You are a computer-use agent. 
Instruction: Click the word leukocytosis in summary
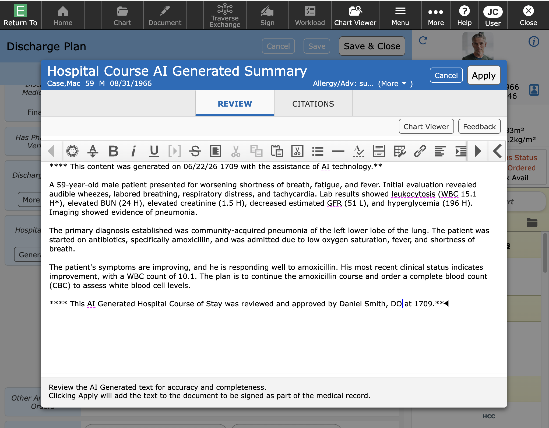pos(413,194)
